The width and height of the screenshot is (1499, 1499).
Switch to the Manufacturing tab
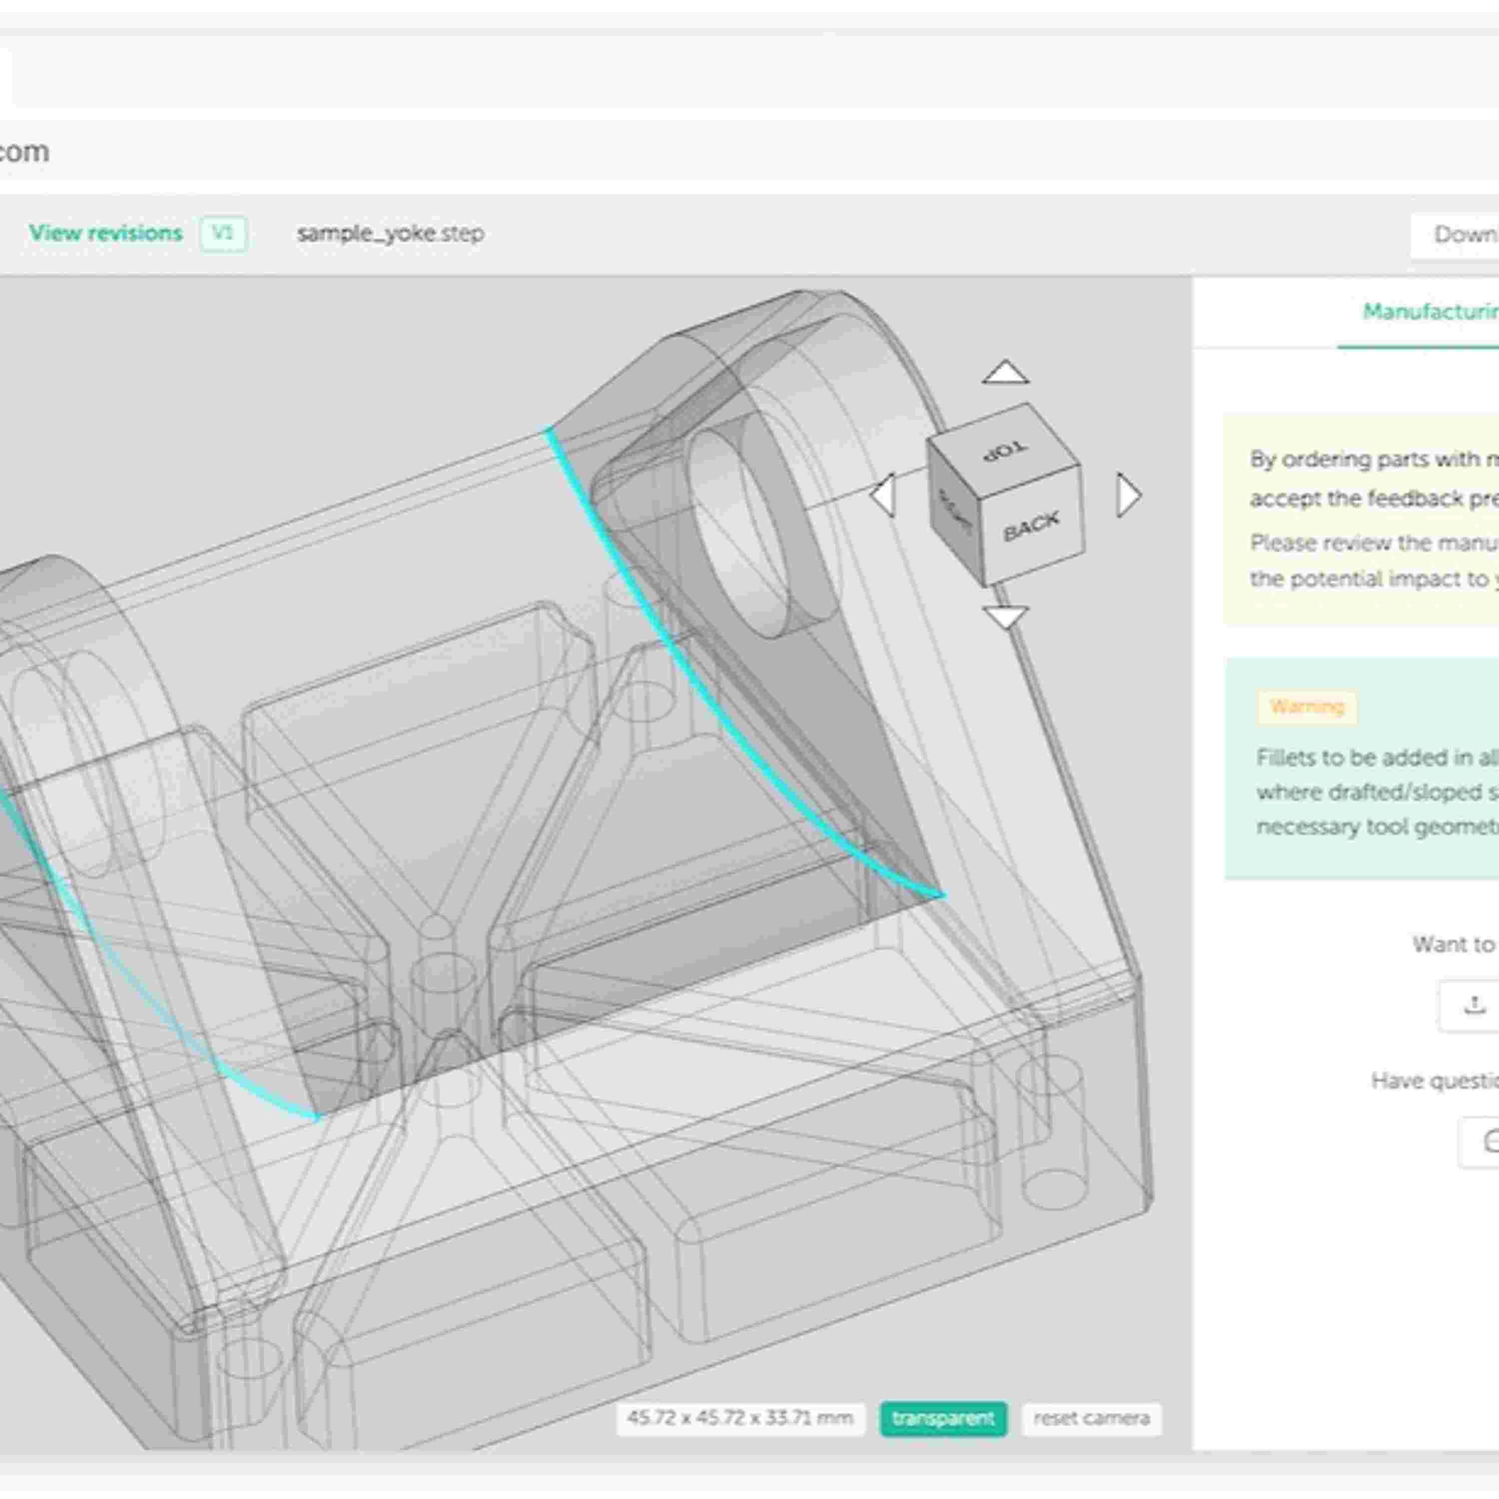coord(1430,312)
